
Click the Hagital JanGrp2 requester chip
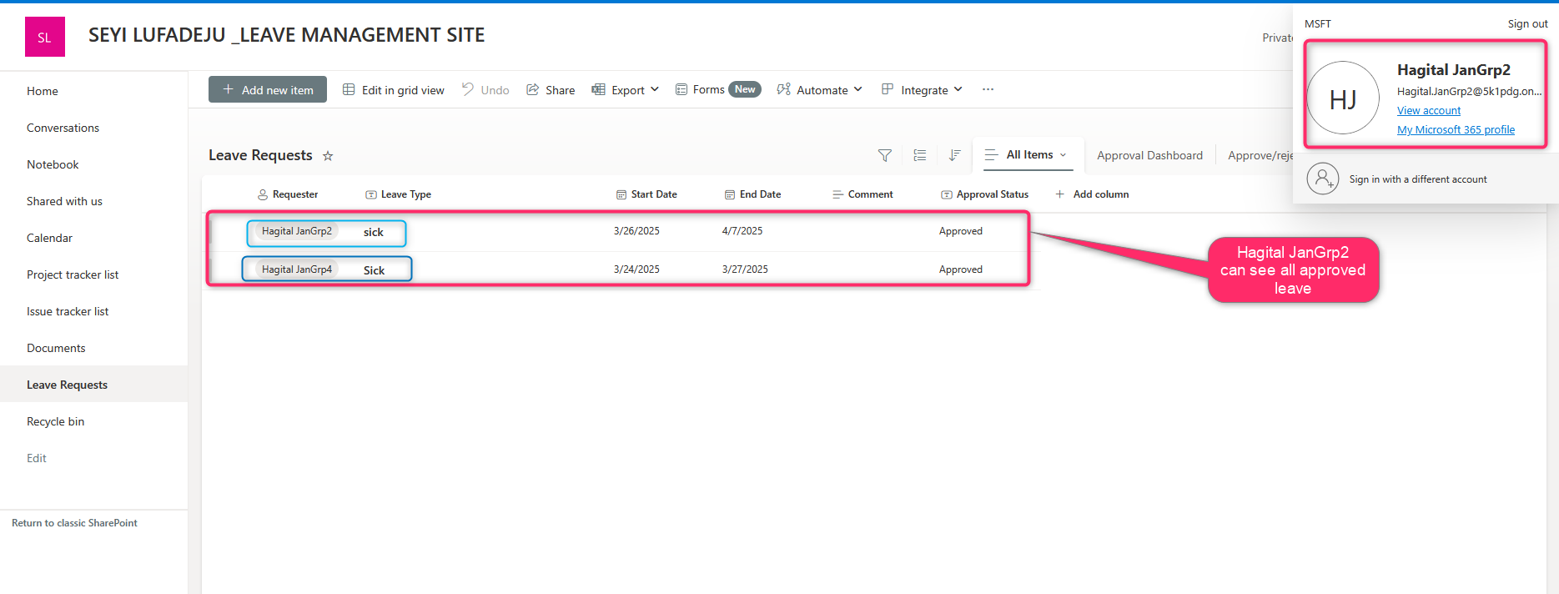297,231
